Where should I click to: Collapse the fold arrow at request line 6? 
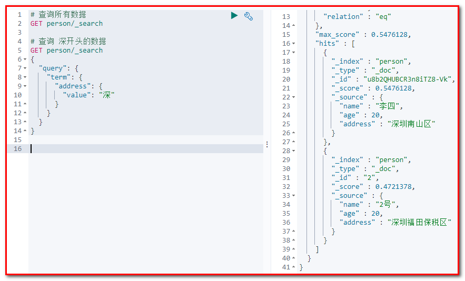(25, 59)
